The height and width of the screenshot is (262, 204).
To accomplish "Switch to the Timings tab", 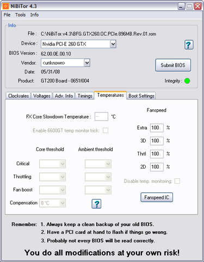I will click(x=85, y=96).
